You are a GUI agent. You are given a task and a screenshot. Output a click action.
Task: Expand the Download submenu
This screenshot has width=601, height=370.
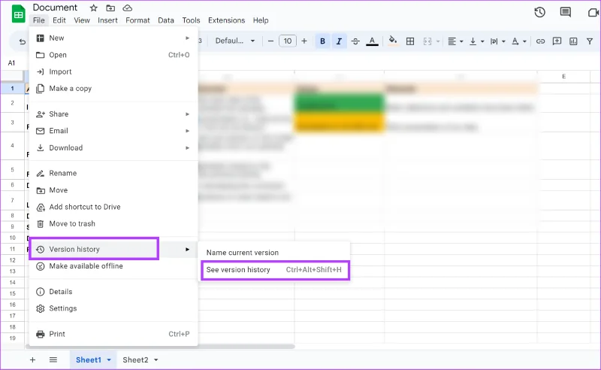point(113,147)
